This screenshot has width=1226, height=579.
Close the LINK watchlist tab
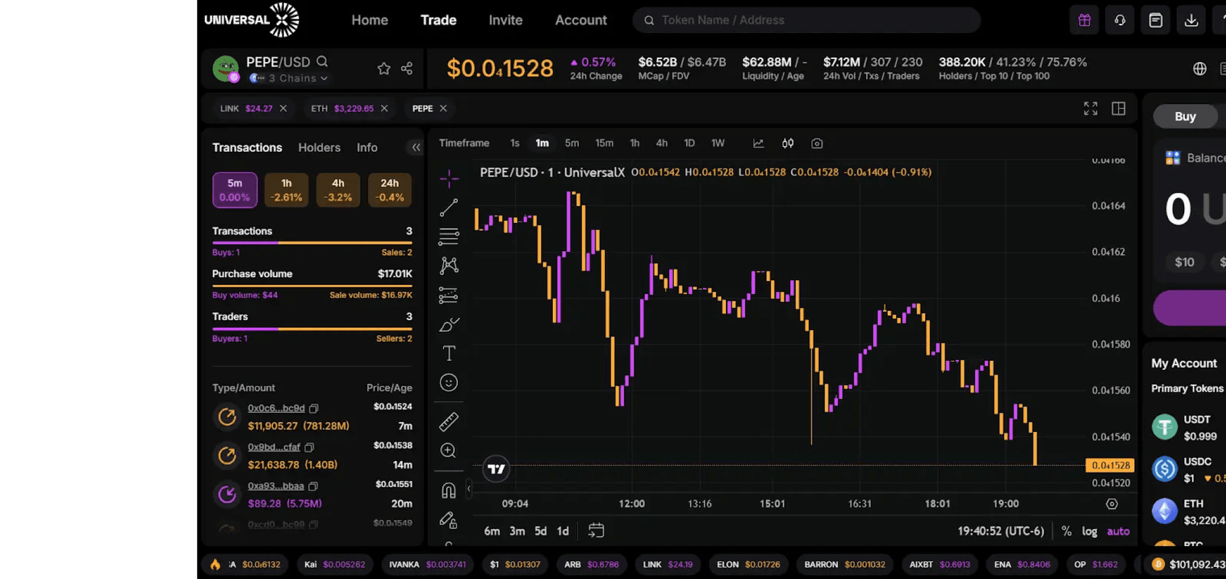283,108
